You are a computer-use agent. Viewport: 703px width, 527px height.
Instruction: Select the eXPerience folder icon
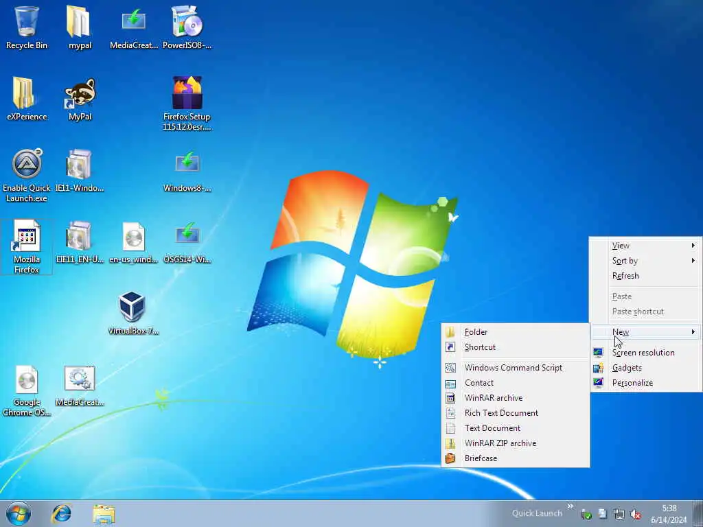[27, 99]
